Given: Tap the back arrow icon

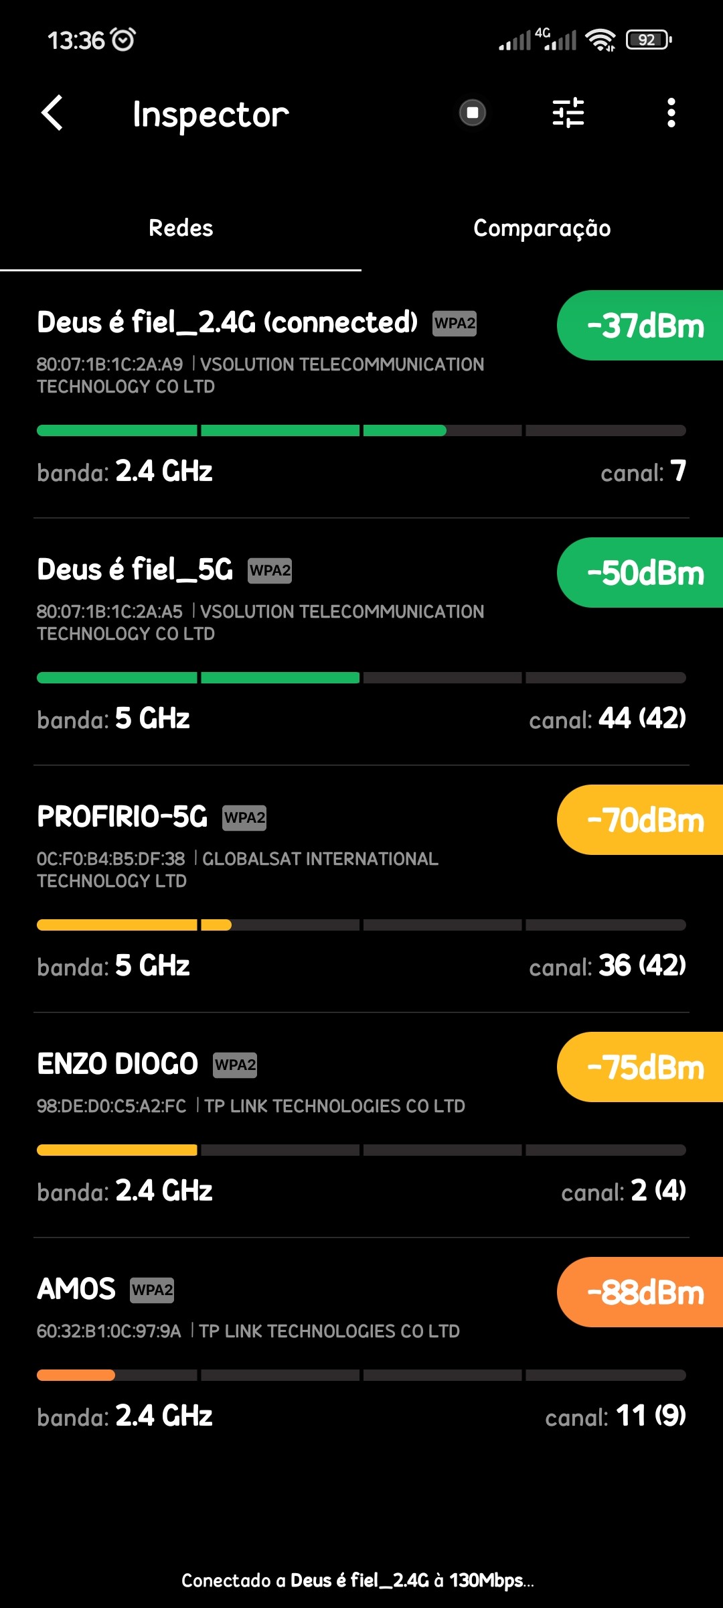Looking at the screenshot, I should coord(52,113).
